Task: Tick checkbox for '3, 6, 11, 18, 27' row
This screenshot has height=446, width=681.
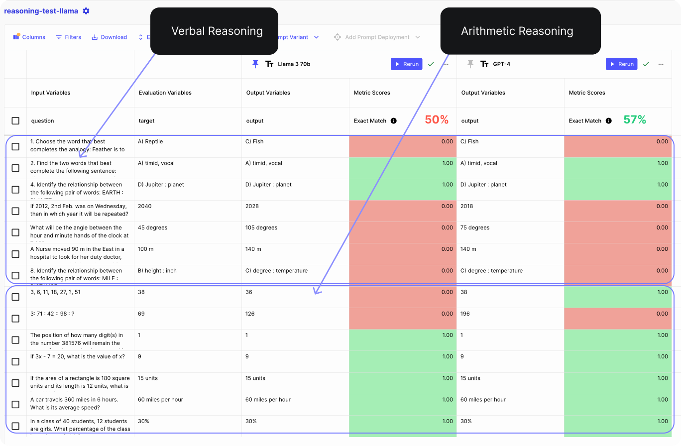Action: (x=15, y=297)
